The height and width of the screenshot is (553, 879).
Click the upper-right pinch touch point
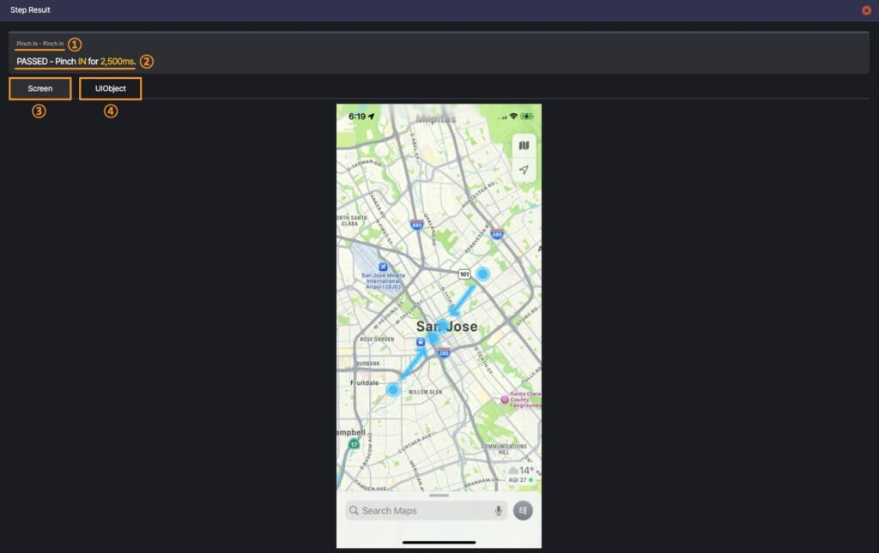482,273
